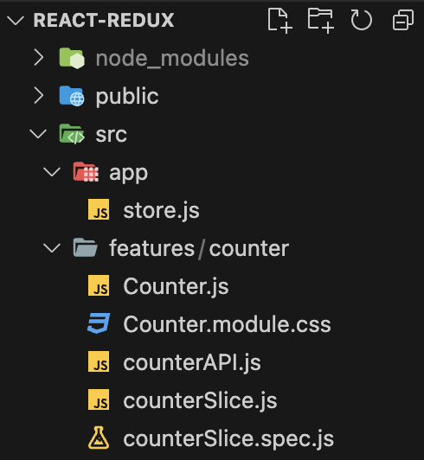Click the src code folder icon

[x=72, y=134]
